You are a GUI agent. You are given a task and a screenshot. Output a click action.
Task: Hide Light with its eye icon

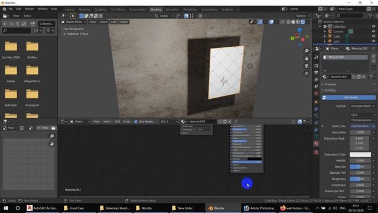pyautogui.click(x=373, y=41)
